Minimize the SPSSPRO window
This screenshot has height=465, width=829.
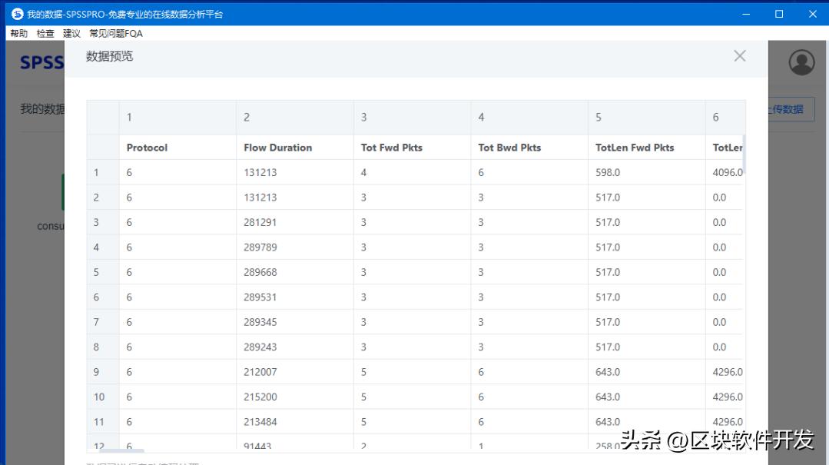pos(744,14)
